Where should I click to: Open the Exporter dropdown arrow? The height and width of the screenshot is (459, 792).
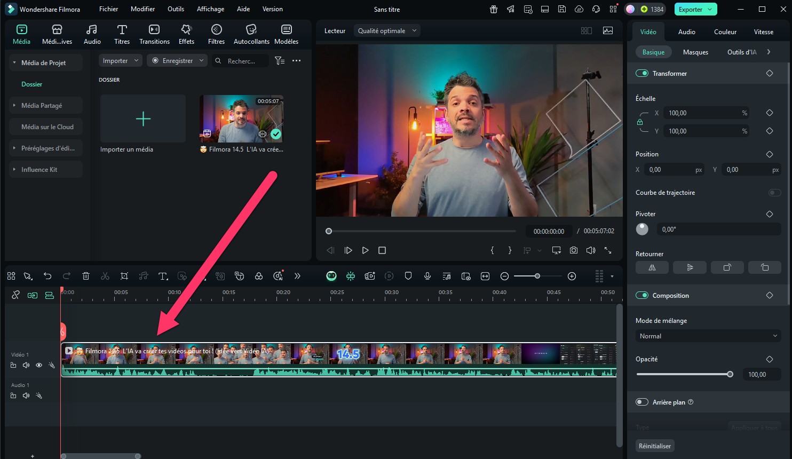coord(710,9)
